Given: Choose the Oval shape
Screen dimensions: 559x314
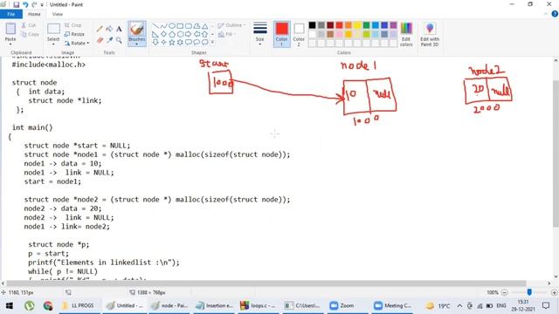Looking at the screenshot, I should click(x=172, y=26).
